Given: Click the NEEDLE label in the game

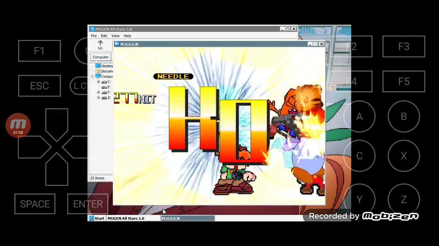Looking at the screenshot, I should (x=173, y=77).
